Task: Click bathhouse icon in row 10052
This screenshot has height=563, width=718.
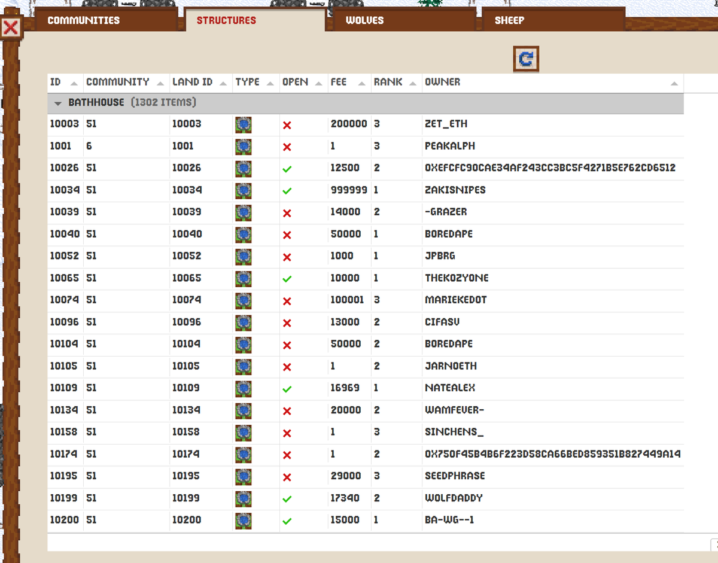Action: 243,257
